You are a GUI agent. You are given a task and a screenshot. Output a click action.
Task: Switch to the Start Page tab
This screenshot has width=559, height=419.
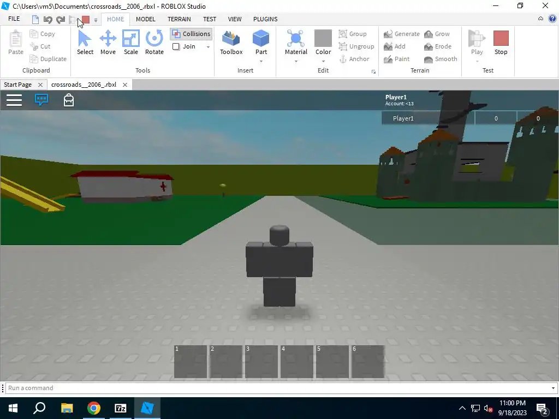click(x=18, y=85)
